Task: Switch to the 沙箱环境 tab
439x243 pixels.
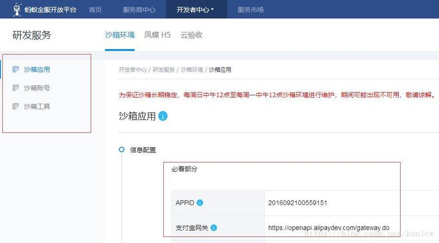Action: 120,35
